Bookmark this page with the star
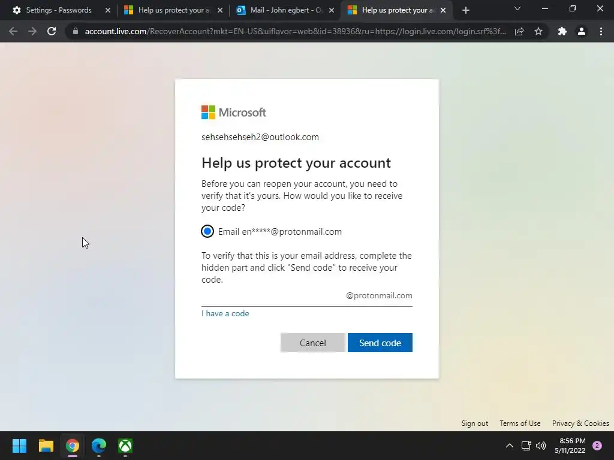This screenshot has width=614, height=460. point(538,31)
